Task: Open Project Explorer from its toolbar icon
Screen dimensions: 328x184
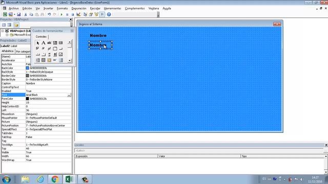Action: click(x=85, y=14)
